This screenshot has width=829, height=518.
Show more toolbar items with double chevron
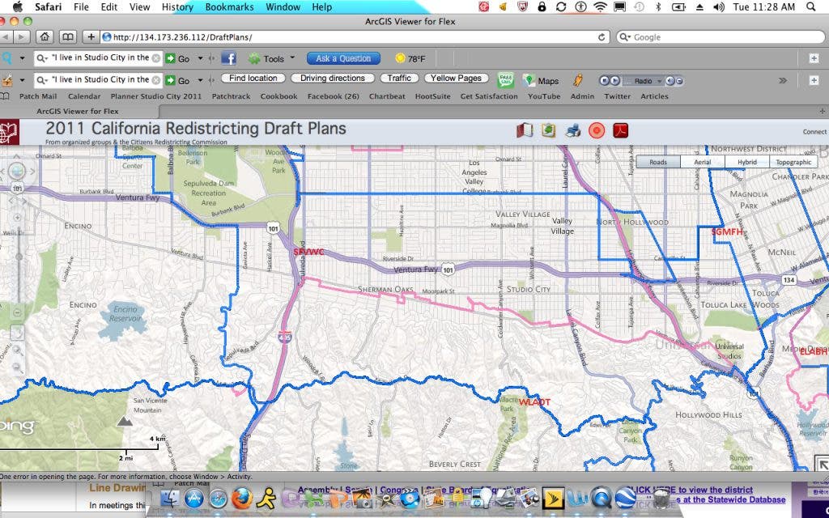(x=783, y=80)
